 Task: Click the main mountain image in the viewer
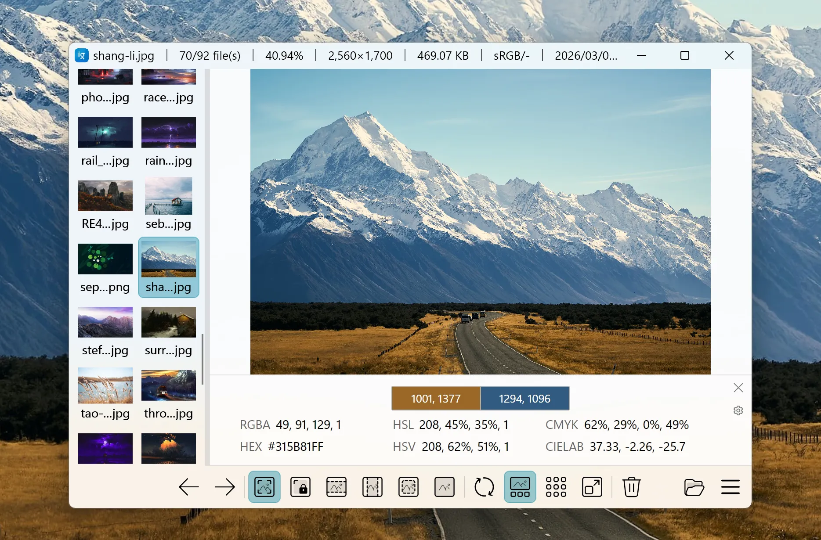coord(481,222)
